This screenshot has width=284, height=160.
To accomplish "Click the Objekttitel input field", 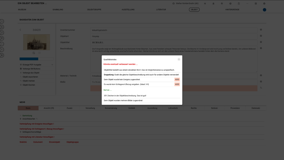I will [x=174, y=42].
